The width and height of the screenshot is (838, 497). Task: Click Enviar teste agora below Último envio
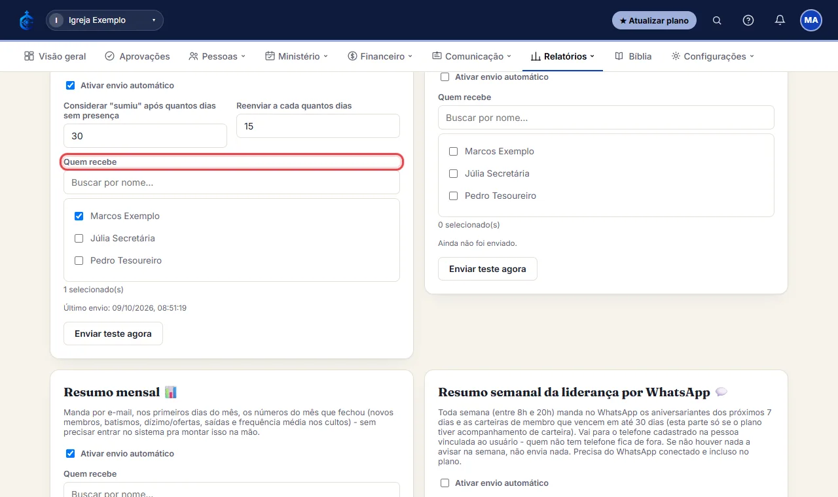coord(113,334)
